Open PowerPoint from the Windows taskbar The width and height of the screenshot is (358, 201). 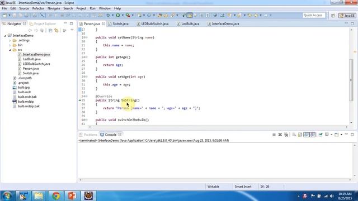(x=72, y=196)
